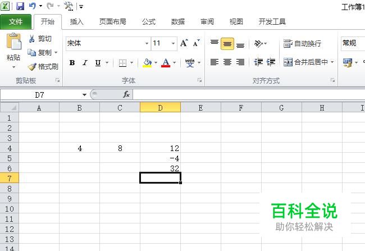Toggle align text left
This screenshot has height=251, width=365.
point(215,62)
